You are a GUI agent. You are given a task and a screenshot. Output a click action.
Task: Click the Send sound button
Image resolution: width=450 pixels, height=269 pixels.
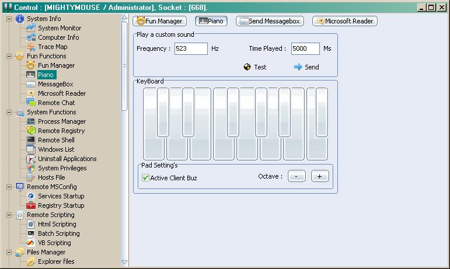click(306, 67)
